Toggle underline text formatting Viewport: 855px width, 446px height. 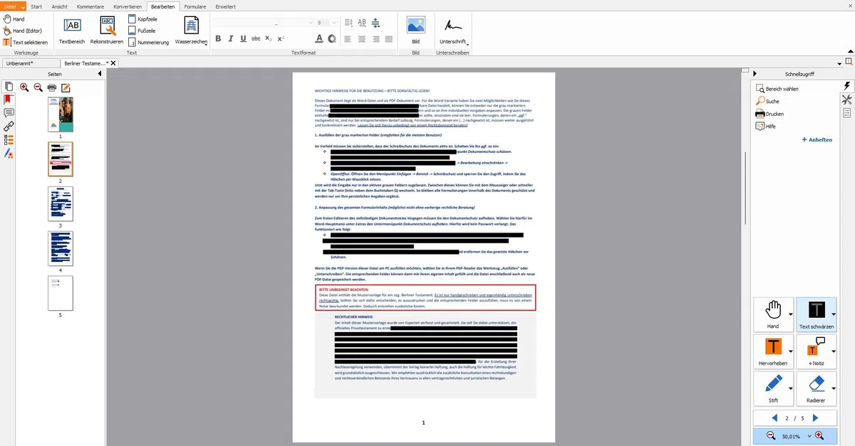(x=243, y=38)
